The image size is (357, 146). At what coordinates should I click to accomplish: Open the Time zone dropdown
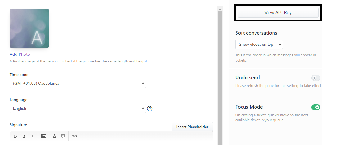pos(78,83)
